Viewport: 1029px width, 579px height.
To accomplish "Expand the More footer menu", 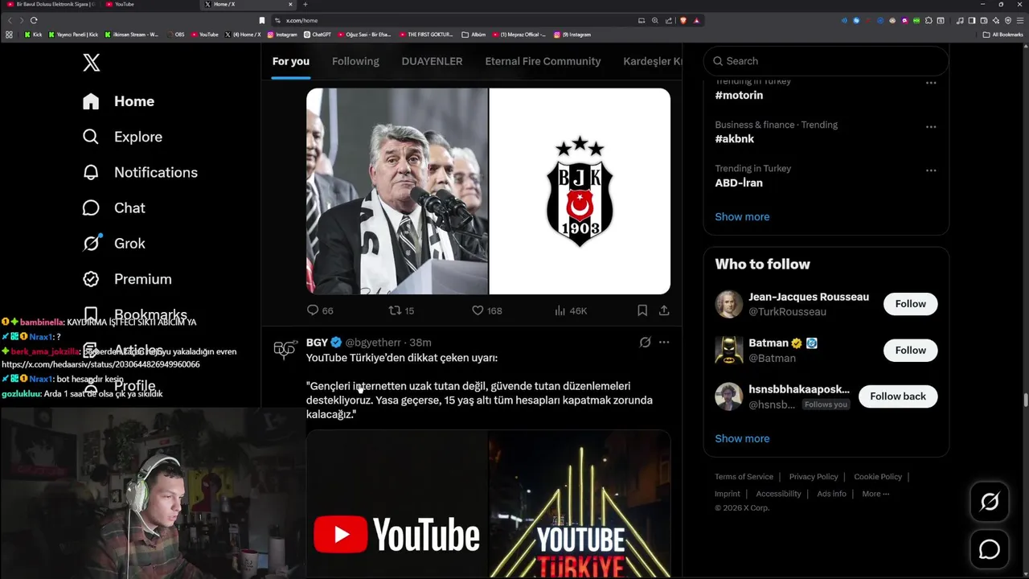I will click(875, 494).
